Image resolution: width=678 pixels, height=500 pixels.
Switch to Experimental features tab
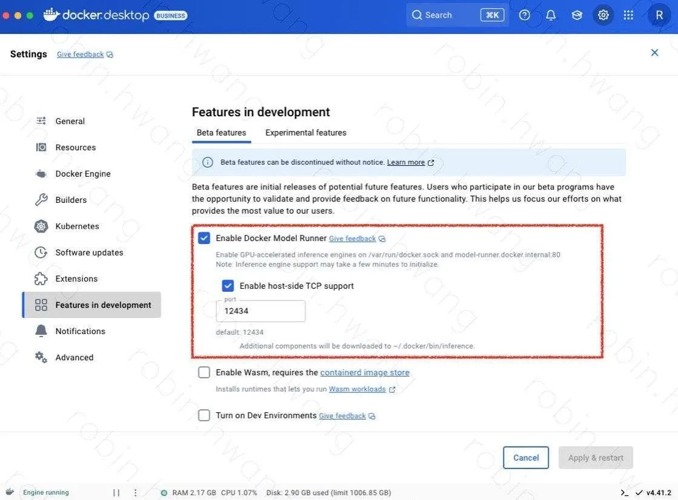pyautogui.click(x=306, y=133)
